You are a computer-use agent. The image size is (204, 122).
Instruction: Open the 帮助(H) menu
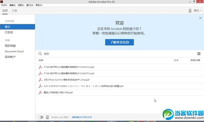(x=39, y=5)
